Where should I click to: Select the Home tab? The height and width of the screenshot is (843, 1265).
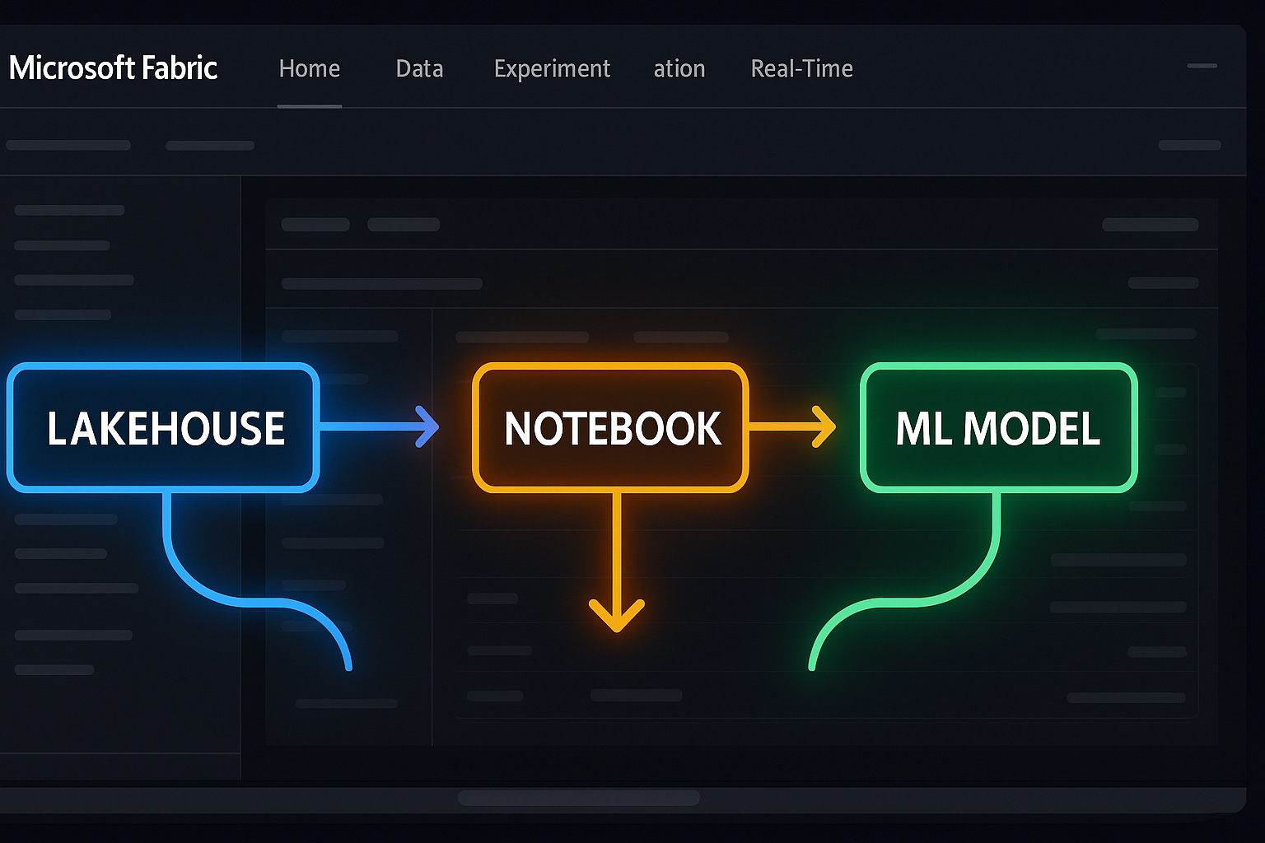coord(309,69)
